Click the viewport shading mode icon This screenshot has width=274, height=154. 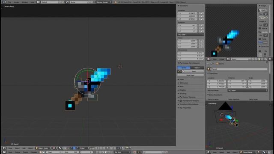coord(55,148)
